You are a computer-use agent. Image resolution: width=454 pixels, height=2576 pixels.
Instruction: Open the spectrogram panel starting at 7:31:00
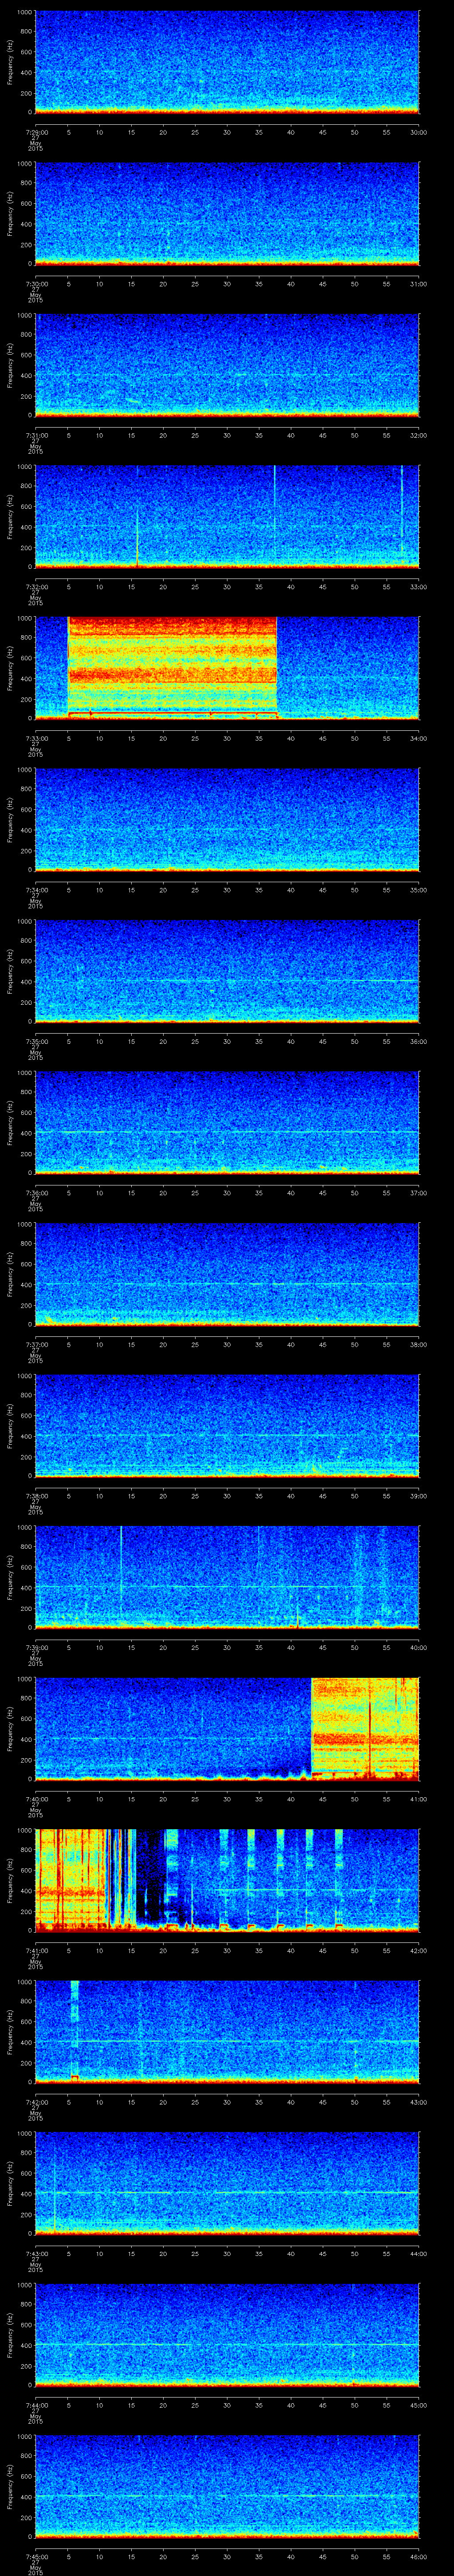click(227, 365)
